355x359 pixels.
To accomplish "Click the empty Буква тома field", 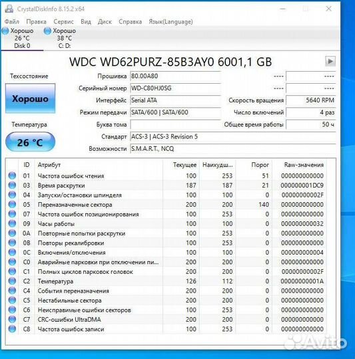I will pyautogui.click(x=175, y=124).
